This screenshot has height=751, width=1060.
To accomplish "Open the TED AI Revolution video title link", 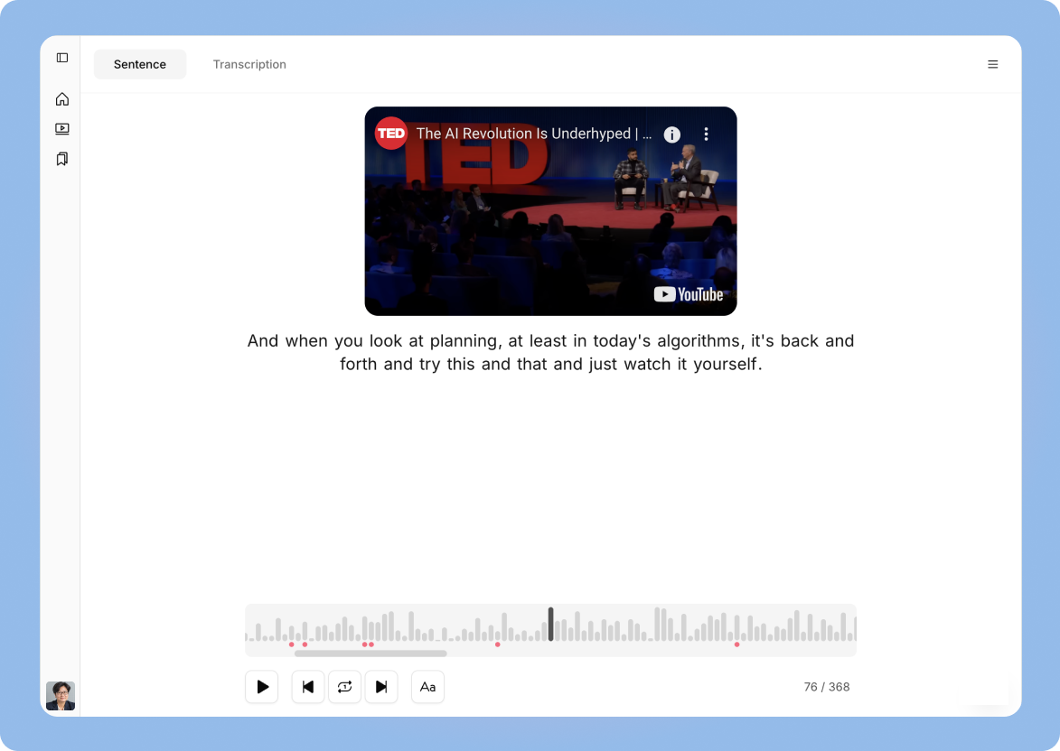I will pyautogui.click(x=533, y=134).
